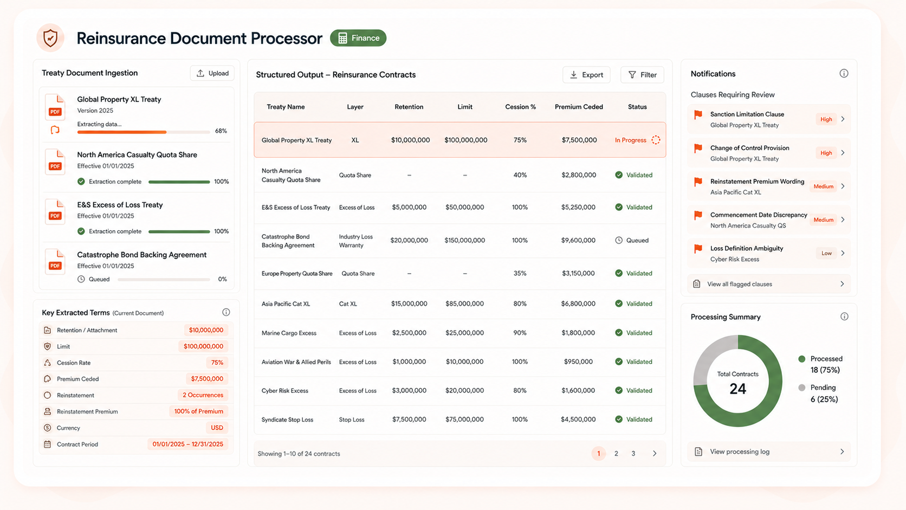906x510 pixels.
Task: Click the Catastrophe Bond queued progress bar
Action: pyautogui.click(x=164, y=279)
